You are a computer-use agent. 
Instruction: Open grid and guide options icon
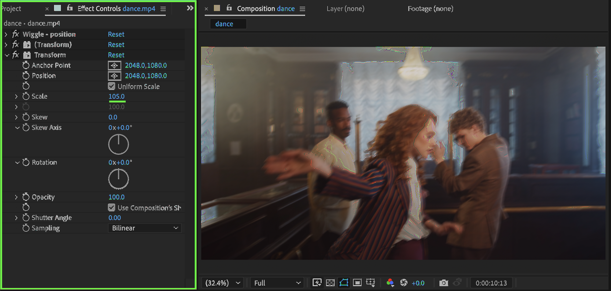click(370, 282)
